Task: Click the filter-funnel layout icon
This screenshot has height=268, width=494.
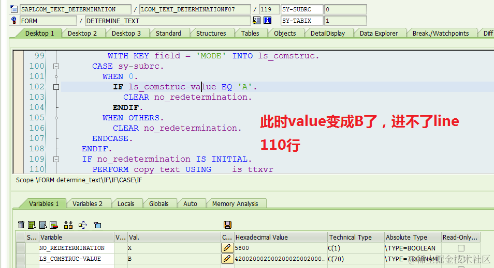Action: tap(97, 225)
